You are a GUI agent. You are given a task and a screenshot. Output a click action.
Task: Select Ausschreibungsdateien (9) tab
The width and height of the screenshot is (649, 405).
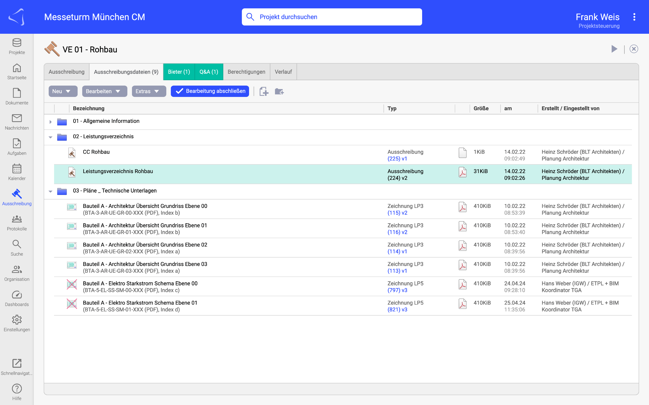point(126,72)
